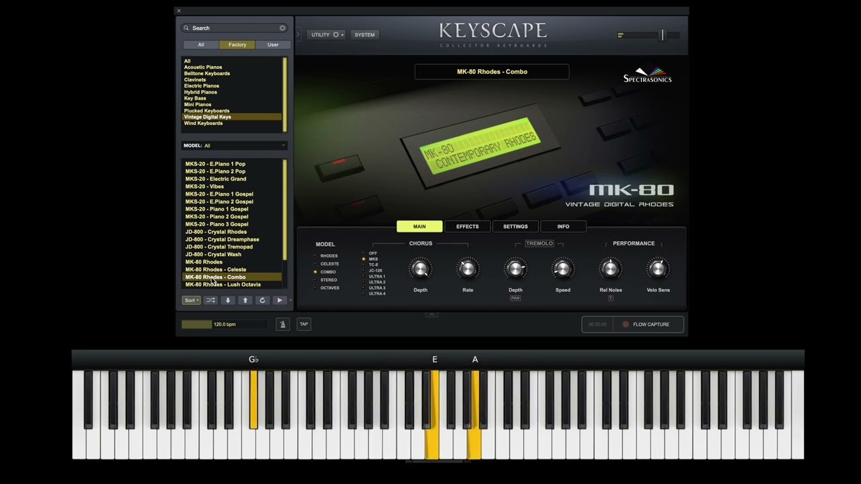The image size is (861, 484).
Task: Select Wind Keyboards category
Action: coord(203,123)
